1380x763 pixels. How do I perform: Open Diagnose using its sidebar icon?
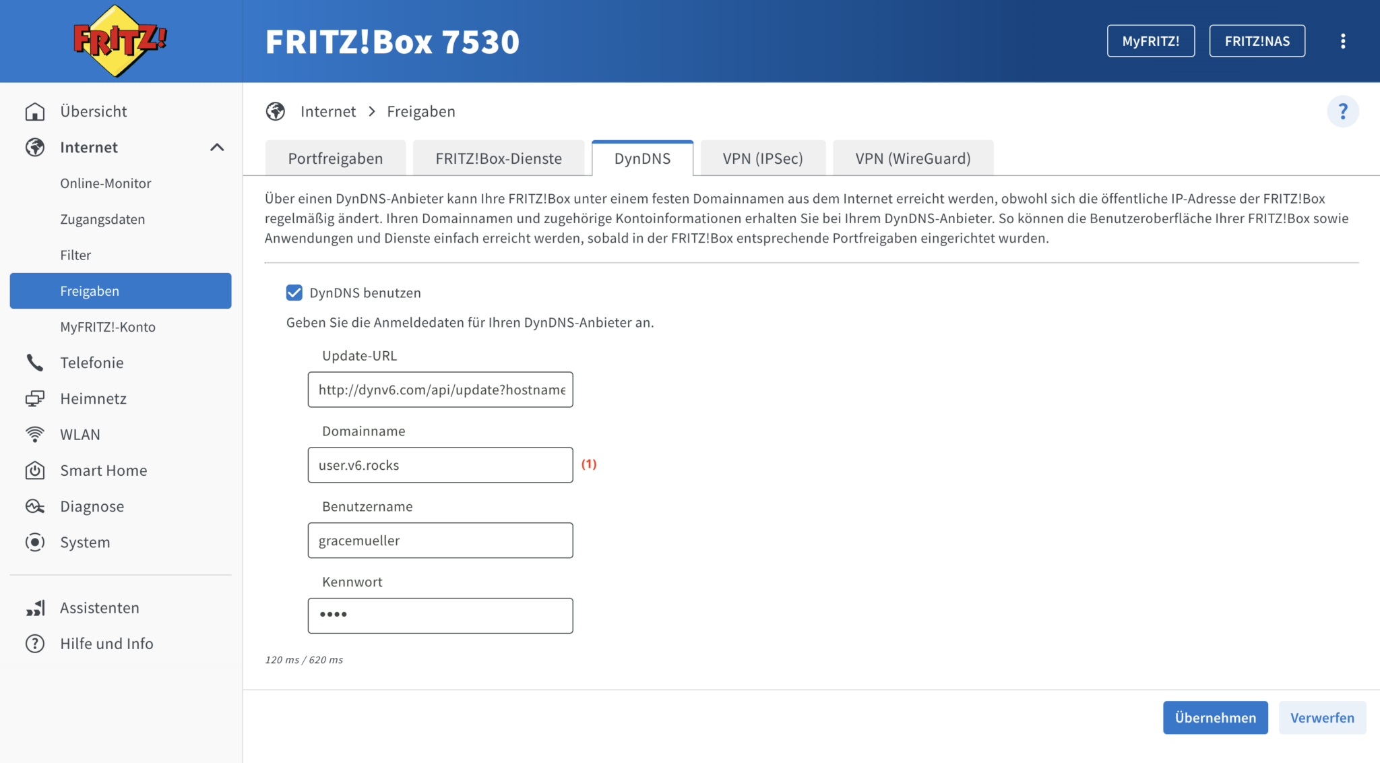click(35, 506)
